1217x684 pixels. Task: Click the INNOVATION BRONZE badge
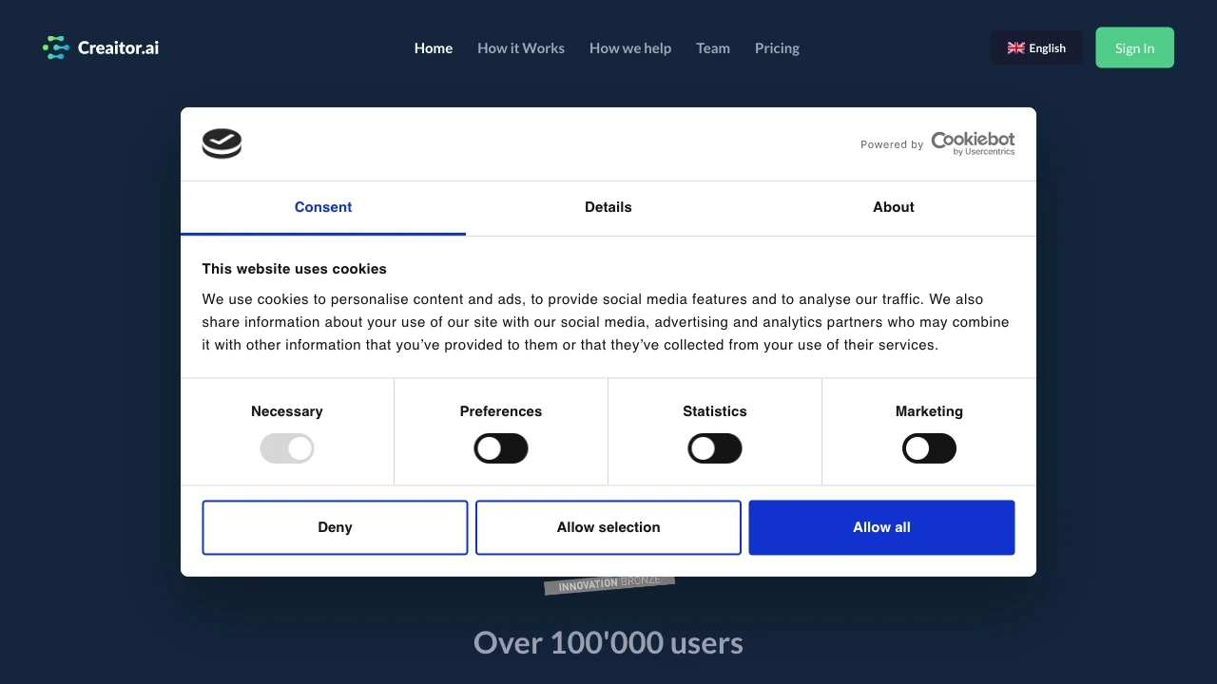click(608, 583)
